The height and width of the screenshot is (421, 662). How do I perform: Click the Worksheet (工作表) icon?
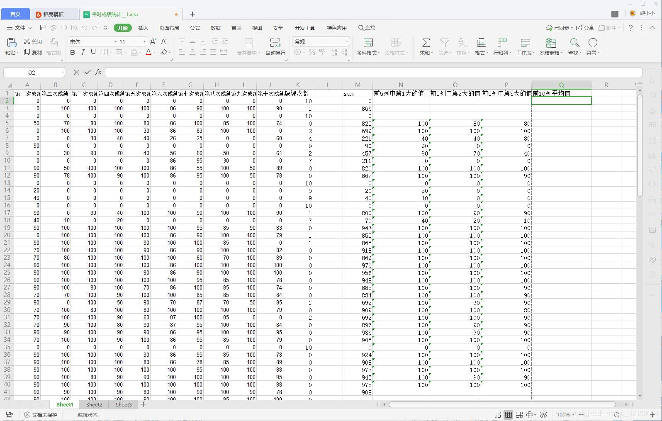coord(525,43)
